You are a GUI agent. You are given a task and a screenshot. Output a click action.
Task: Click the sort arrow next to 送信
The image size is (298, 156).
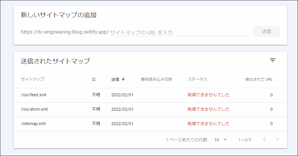pos(123,79)
